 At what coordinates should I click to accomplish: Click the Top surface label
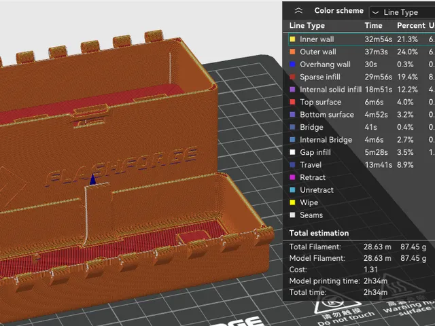[320, 102]
